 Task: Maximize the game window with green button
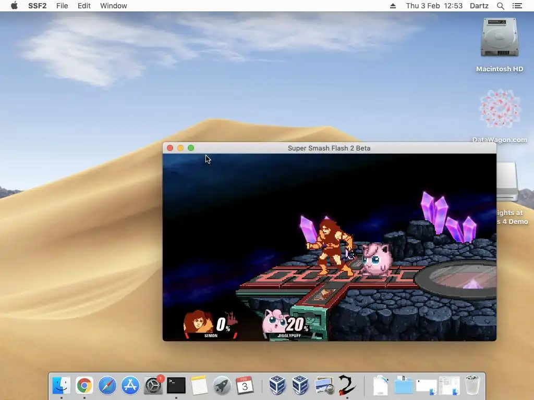coord(191,148)
